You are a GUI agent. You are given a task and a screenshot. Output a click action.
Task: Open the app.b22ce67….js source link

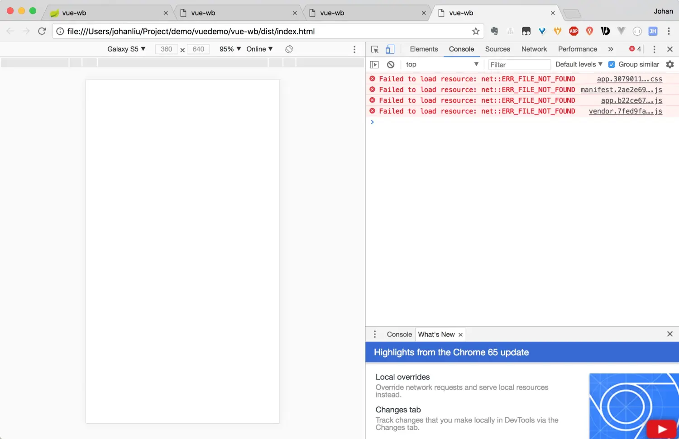click(x=631, y=100)
